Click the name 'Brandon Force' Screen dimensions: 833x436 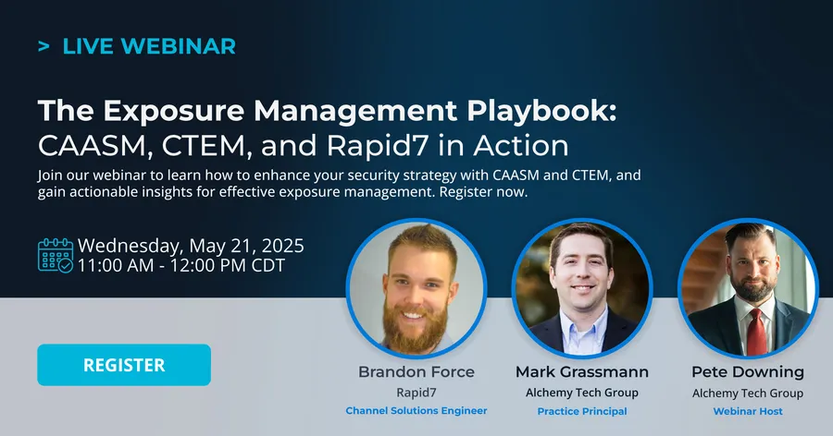click(416, 372)
